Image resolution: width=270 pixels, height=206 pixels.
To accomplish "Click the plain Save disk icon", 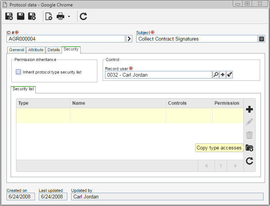I will point(21,16).
